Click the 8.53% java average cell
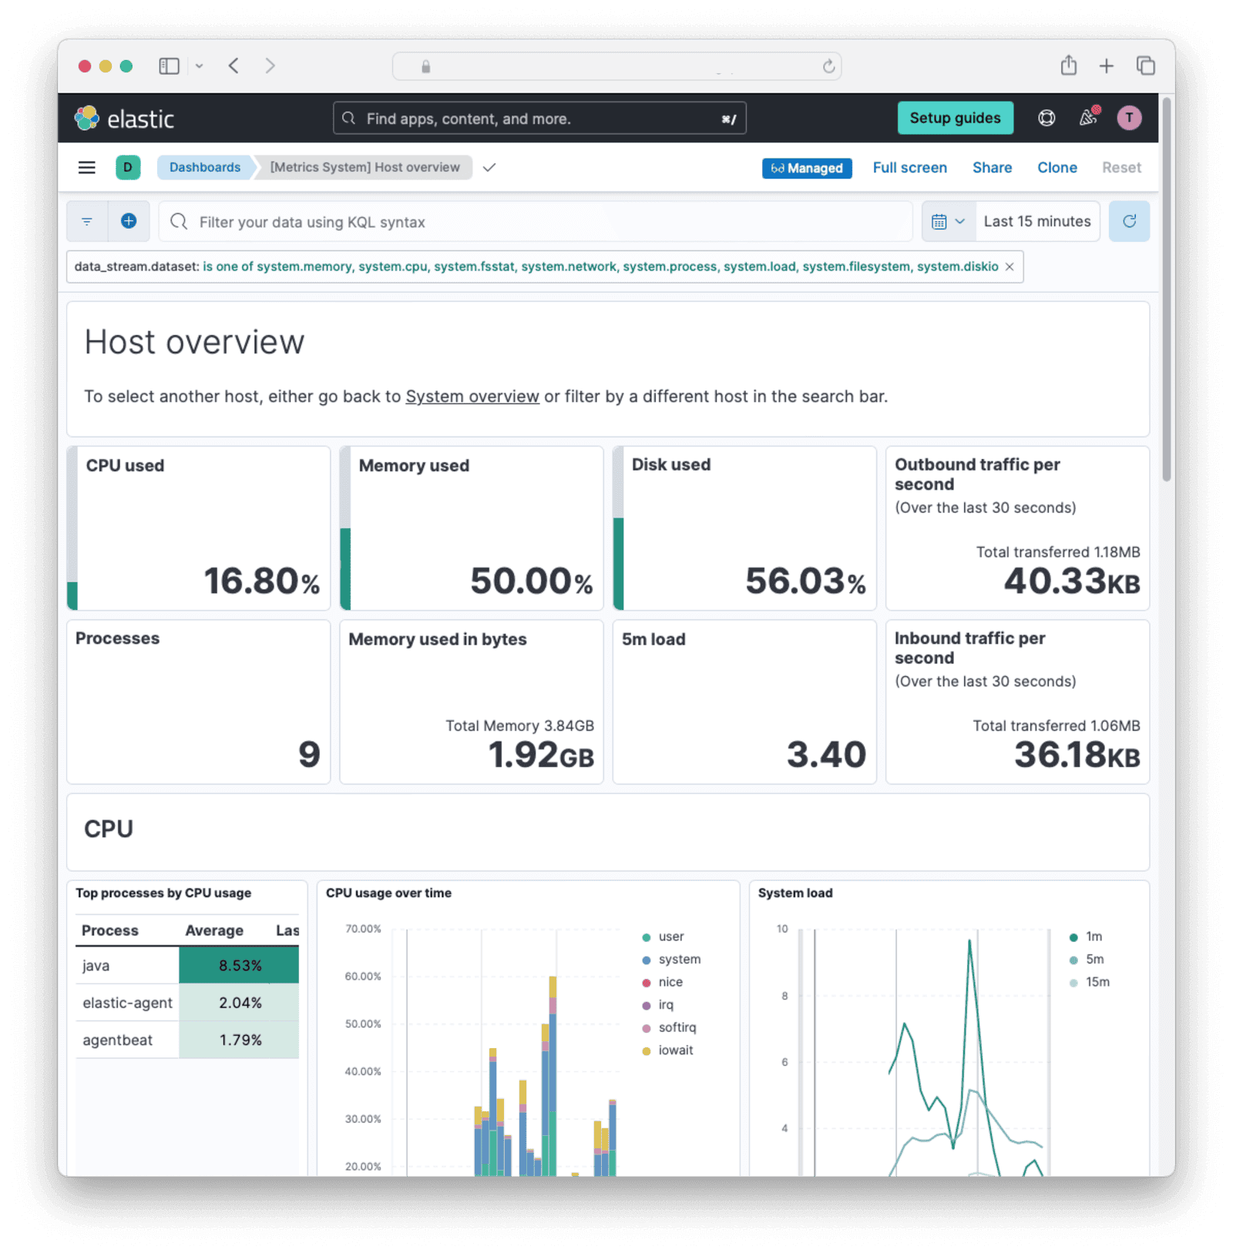The width and height of the screenshot is (1233, 1253). click(239, 966)
